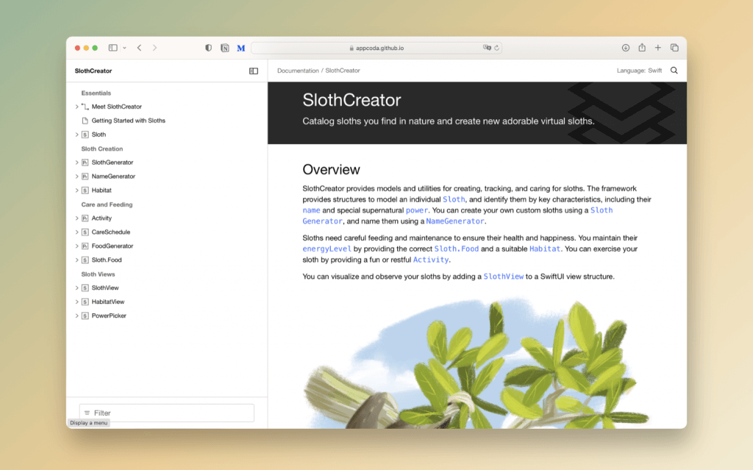Expand the SlothGenerator disclosure arrow
This screenshot has height=470, width=753.
pyautogui.click(x=76, y=163)
